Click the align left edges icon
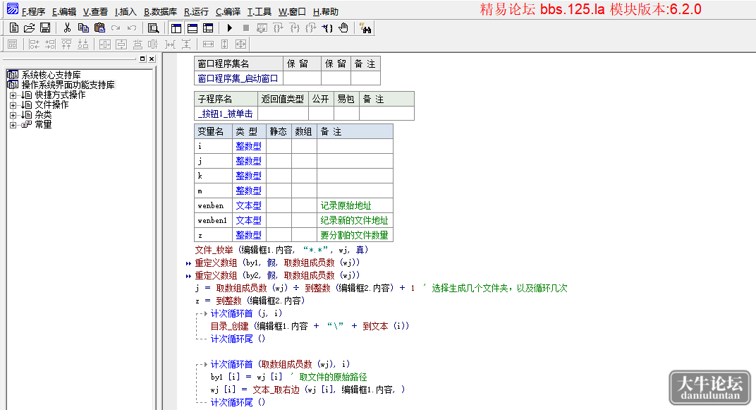 click(35, 44)
